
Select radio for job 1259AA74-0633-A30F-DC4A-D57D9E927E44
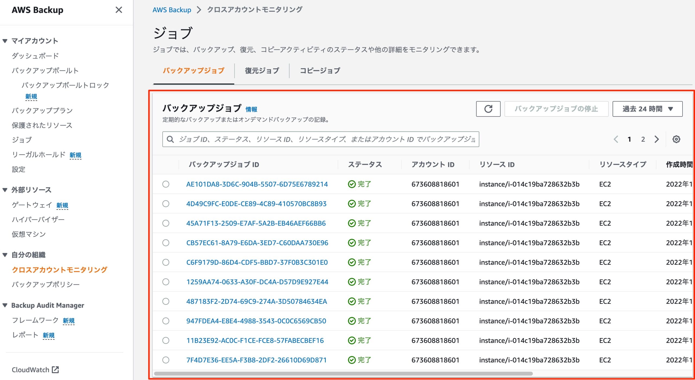pyautogui.click(x=166, y=282)
